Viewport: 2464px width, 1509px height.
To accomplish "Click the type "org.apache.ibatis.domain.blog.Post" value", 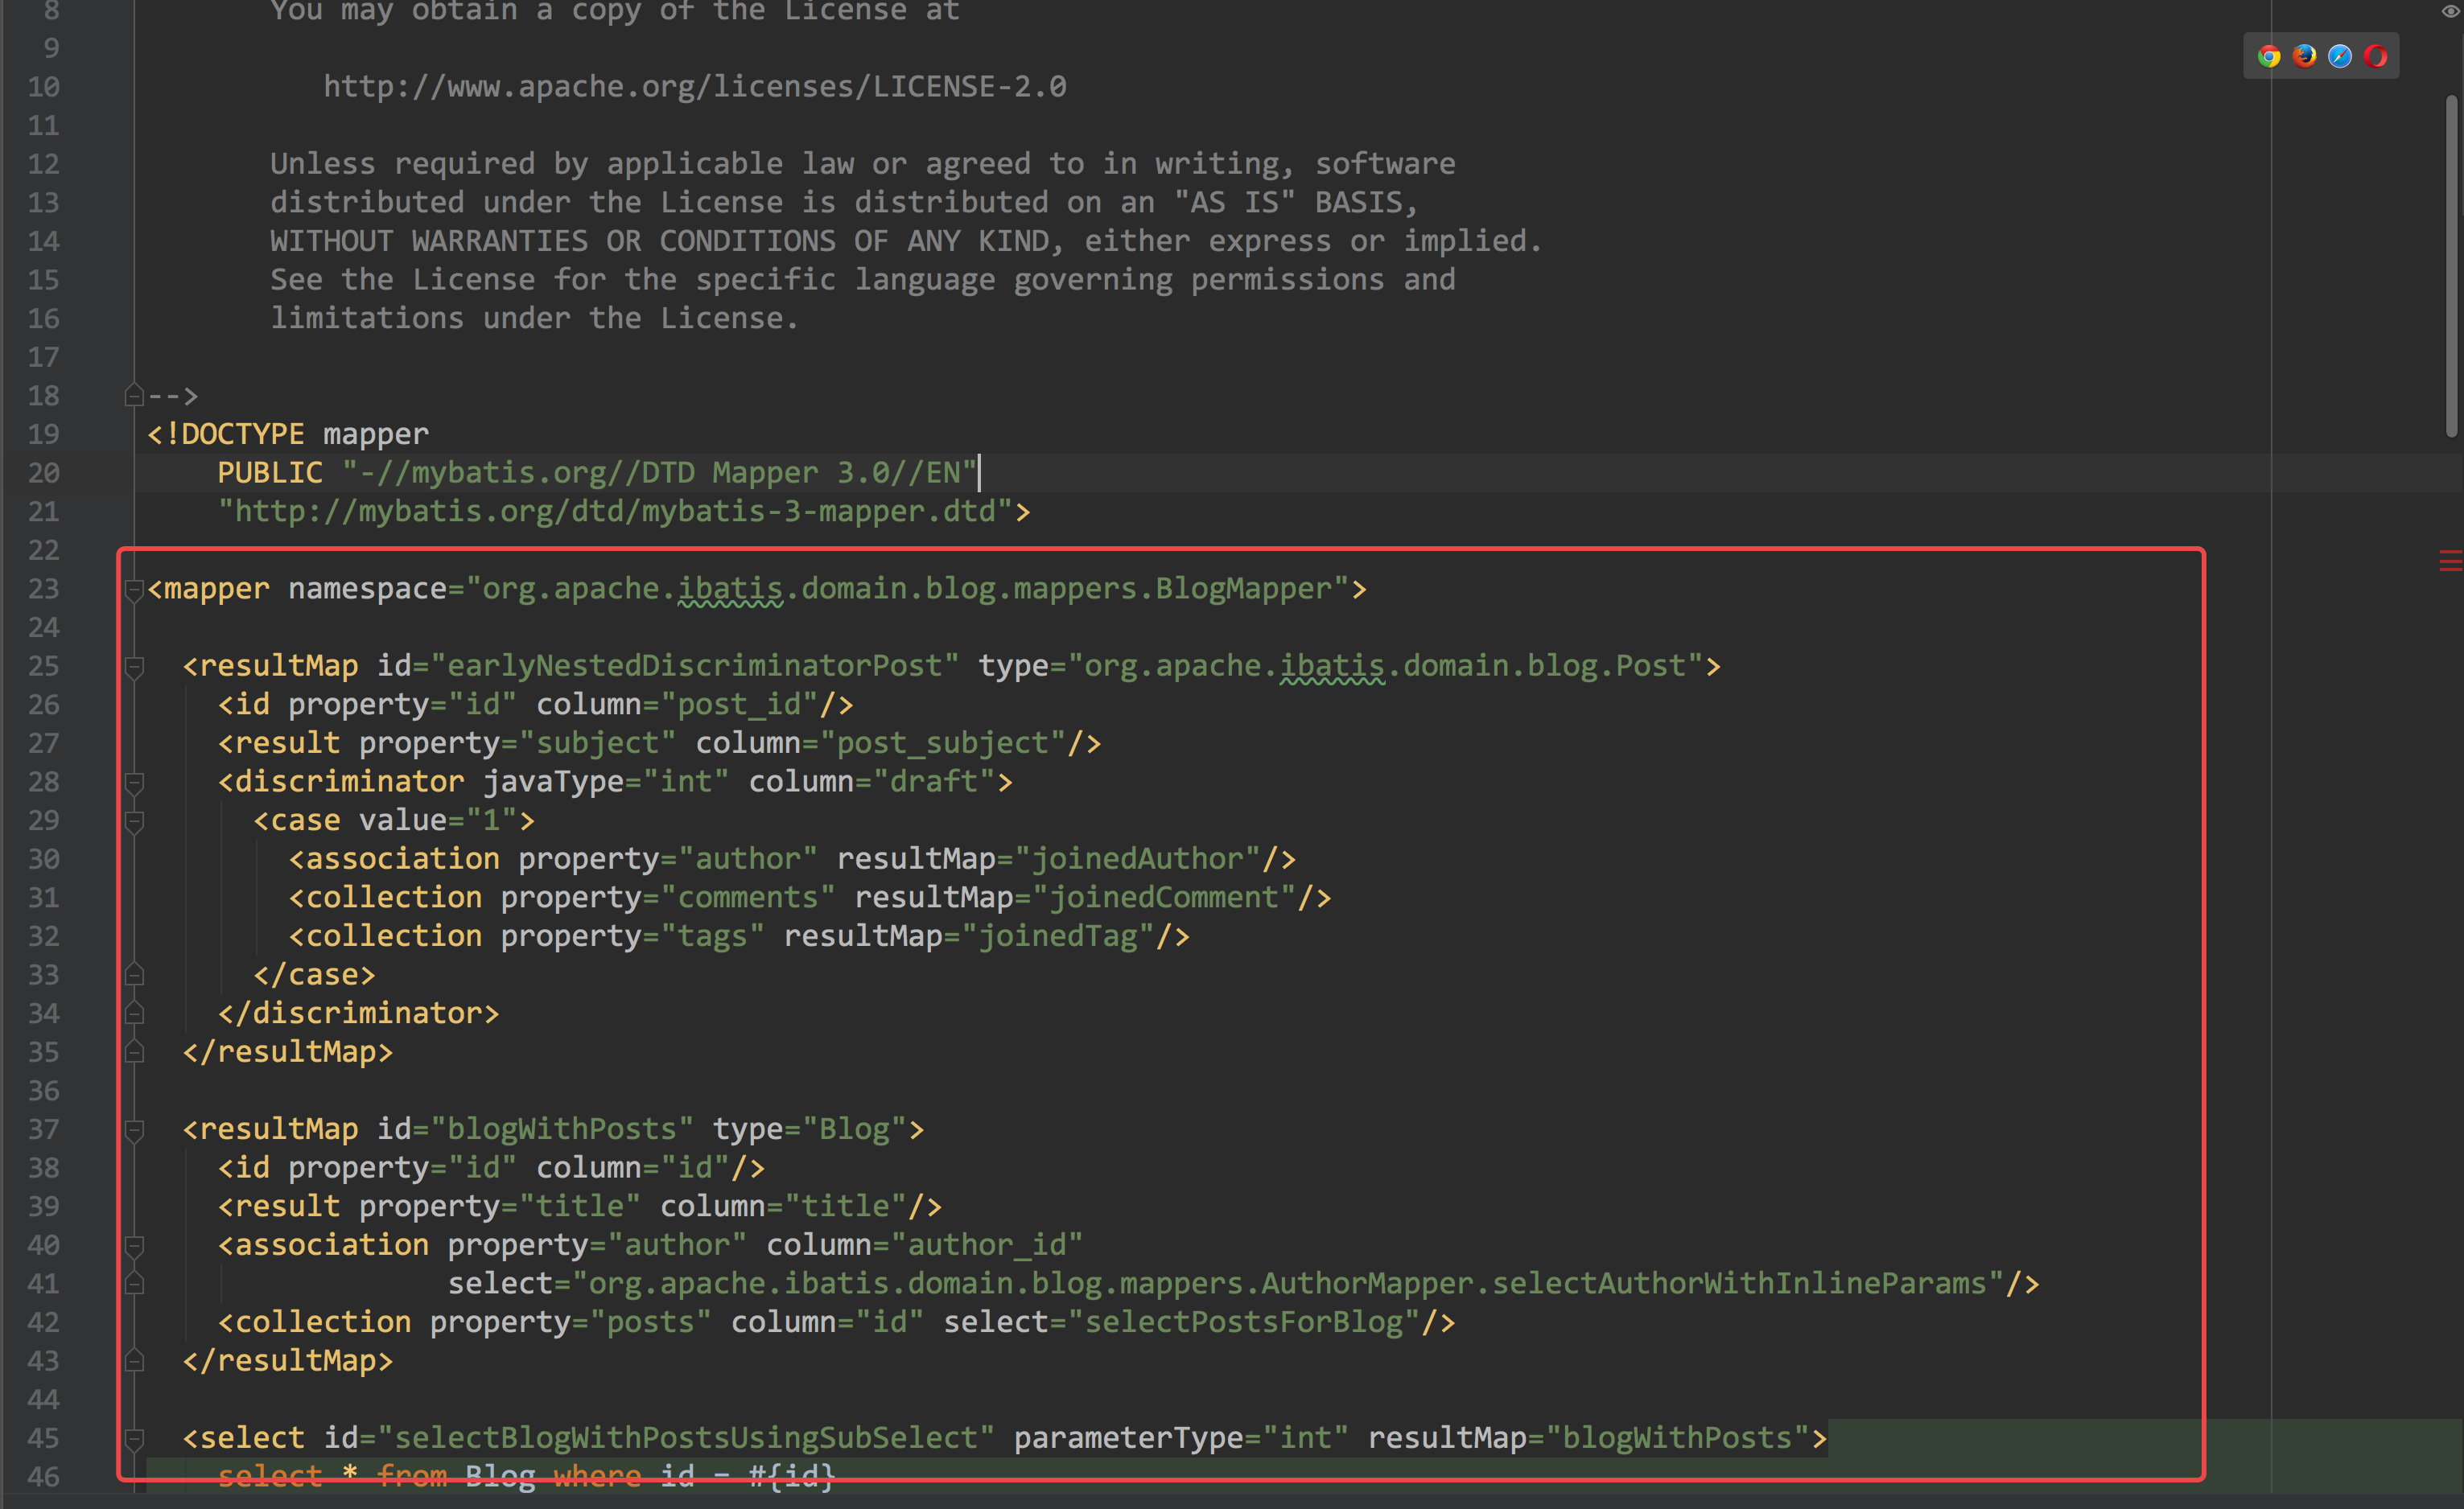I will point(1386,665).
